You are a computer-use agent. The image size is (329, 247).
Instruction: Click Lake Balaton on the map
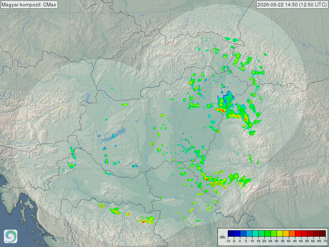coord(114,135)
